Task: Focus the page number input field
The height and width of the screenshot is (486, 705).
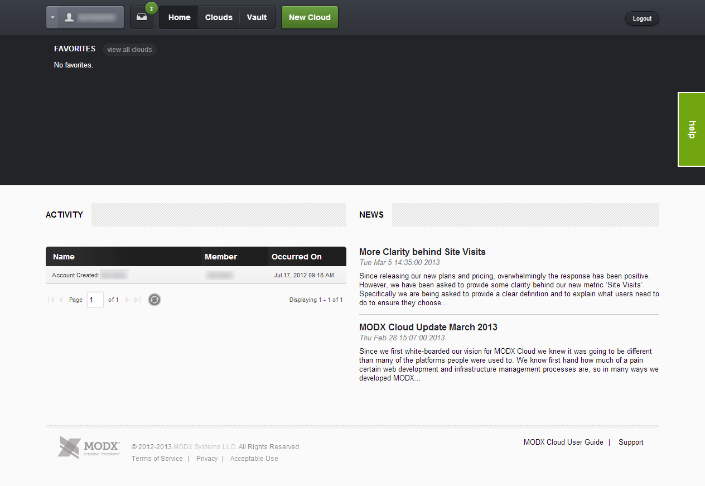Action: pyautogui.click(x=95, y=300)
